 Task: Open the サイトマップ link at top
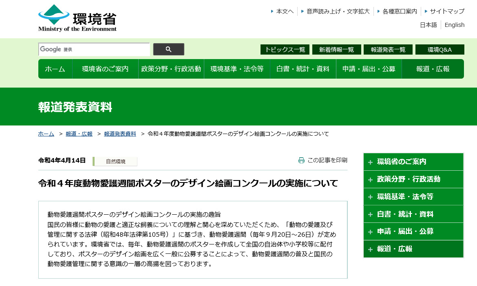point(447,11)
